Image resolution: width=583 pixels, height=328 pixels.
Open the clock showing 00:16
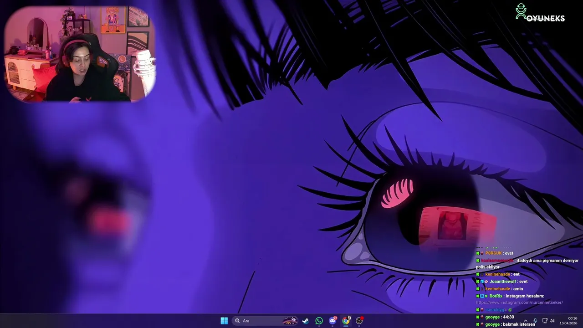(x=569, y=321)
